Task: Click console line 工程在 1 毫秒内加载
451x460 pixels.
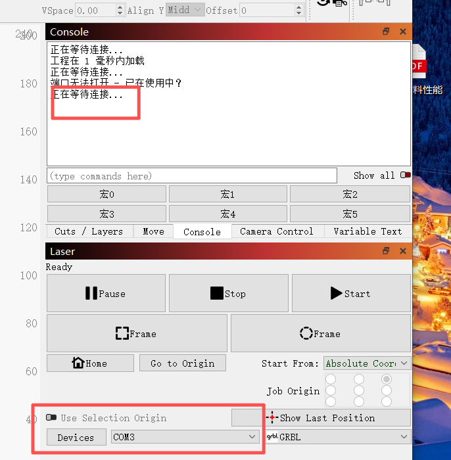Action: [97, 60]
